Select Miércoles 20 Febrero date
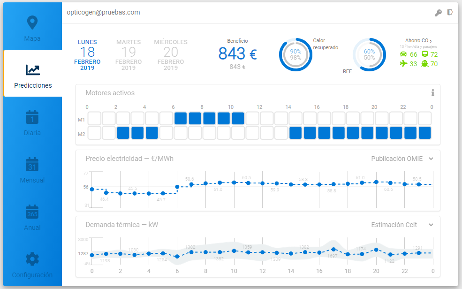The width and height of the screenshot is (462, 289). (x=171, y=55)
